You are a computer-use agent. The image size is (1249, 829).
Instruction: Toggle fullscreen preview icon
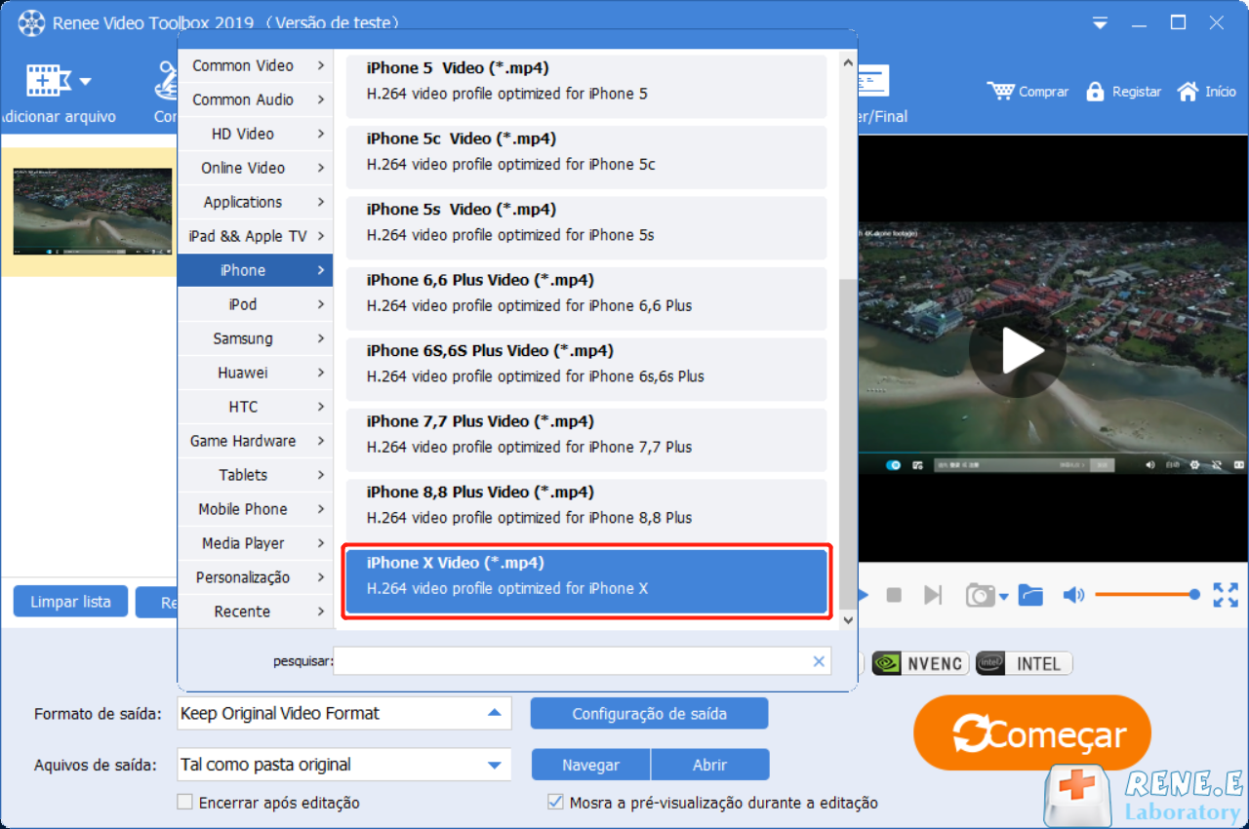(x=1226, y=595)
